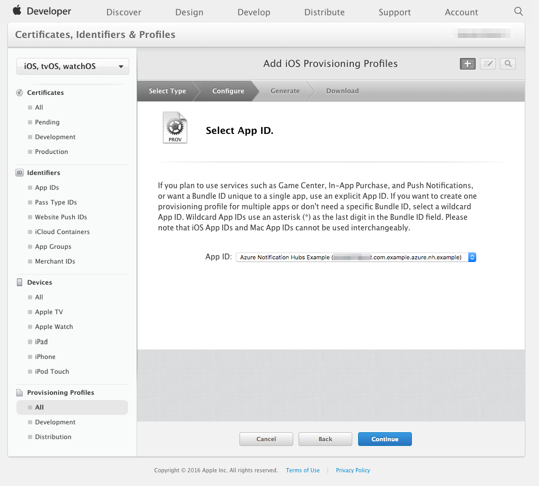Click the Back button
This screenshot has height=486, width=539.
[325, 439]
